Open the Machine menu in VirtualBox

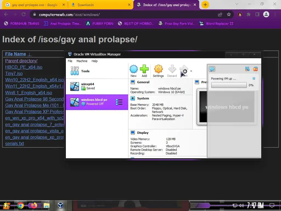tap(82, 61)
